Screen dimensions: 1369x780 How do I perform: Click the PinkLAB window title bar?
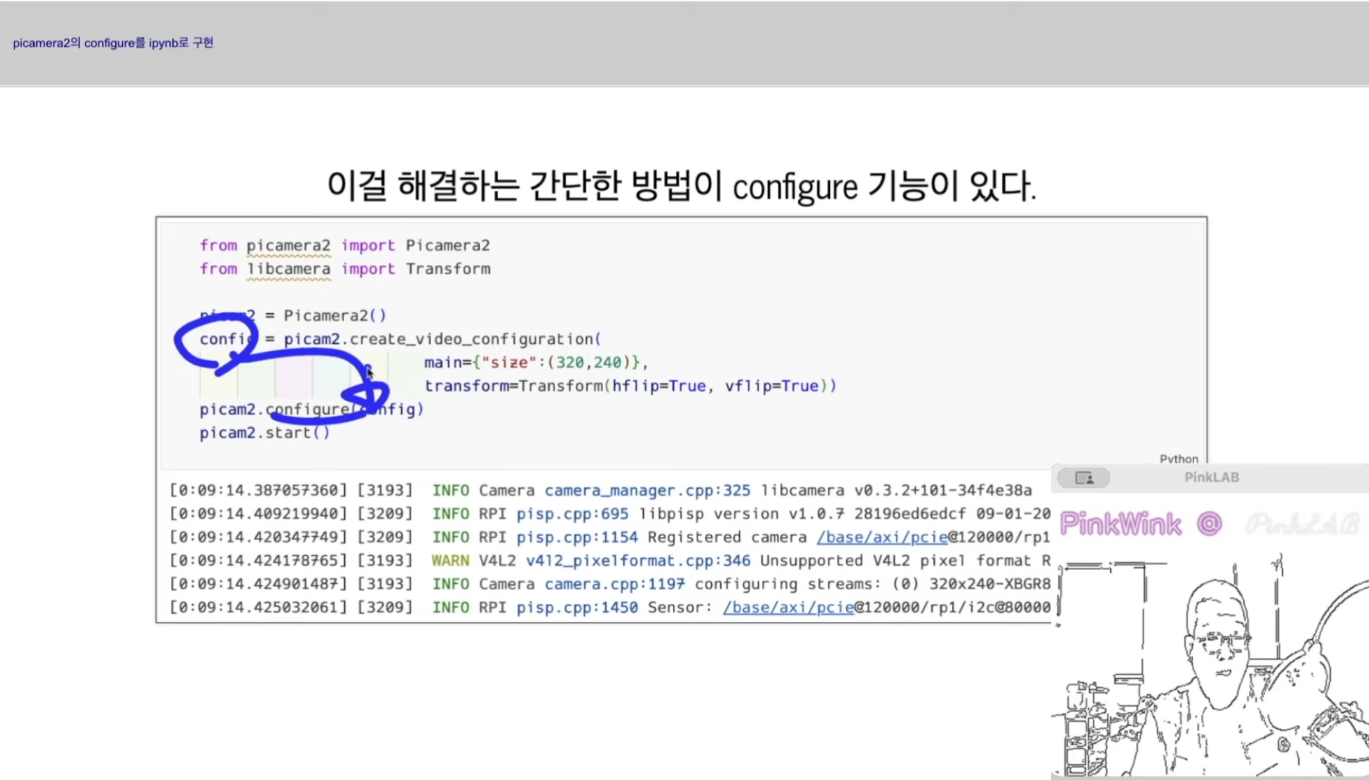[1211, 478]
